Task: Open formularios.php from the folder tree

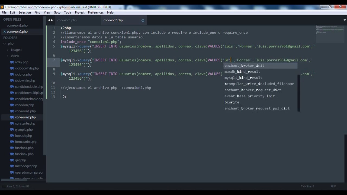Action: [x=26, y=142]
